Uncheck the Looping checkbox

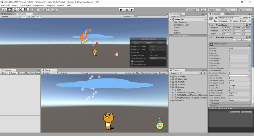[229, 51]
